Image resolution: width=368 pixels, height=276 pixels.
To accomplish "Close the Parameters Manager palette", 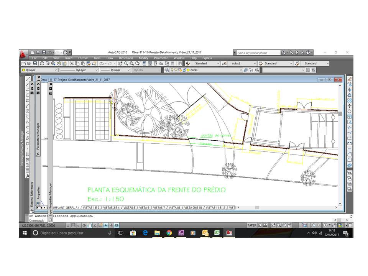I will (38, 84).
